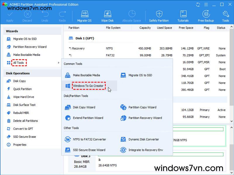Discard pending operations
234x175 pixels.
[27, 16]
